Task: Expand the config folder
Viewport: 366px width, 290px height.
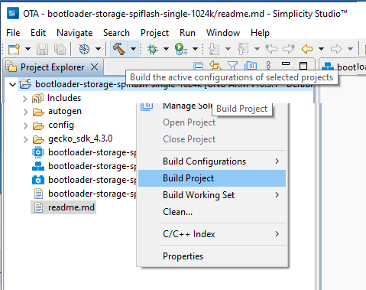Action: tap(25, 125)
